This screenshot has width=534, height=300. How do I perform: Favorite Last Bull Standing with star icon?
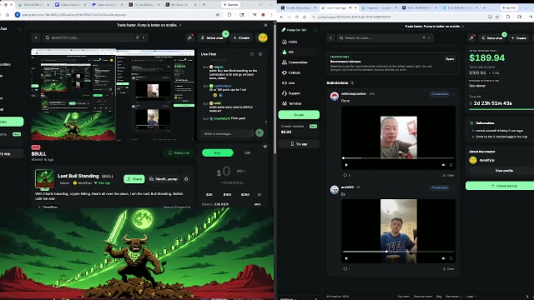pyautogui.click(x=186, y=179)
